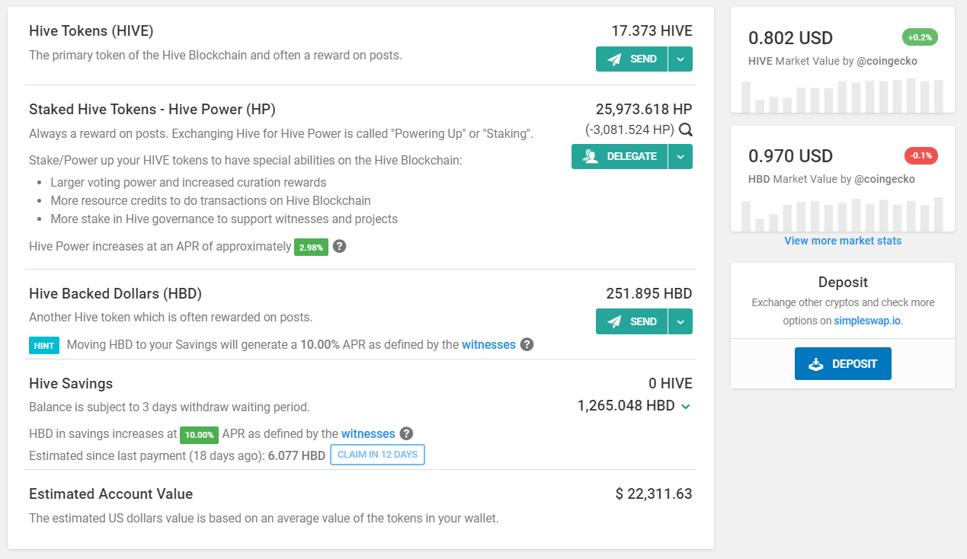Open the help icon next to 2.98% APR
The width and height of the screenshot is (967, 559).
click(340, 247)
